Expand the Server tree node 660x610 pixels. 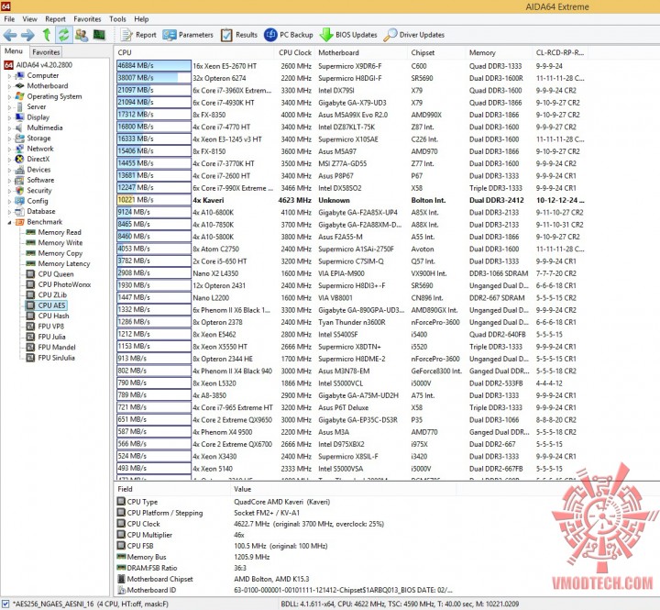[x=9, y=107]
